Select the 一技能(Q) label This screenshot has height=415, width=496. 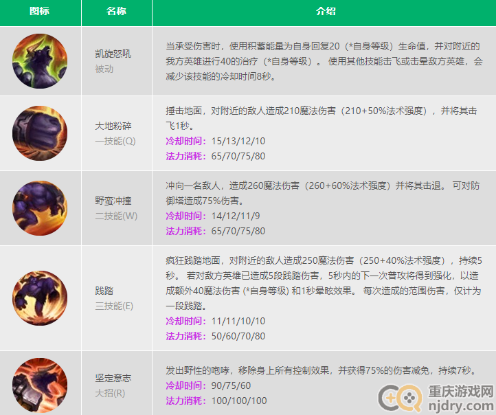115,141
